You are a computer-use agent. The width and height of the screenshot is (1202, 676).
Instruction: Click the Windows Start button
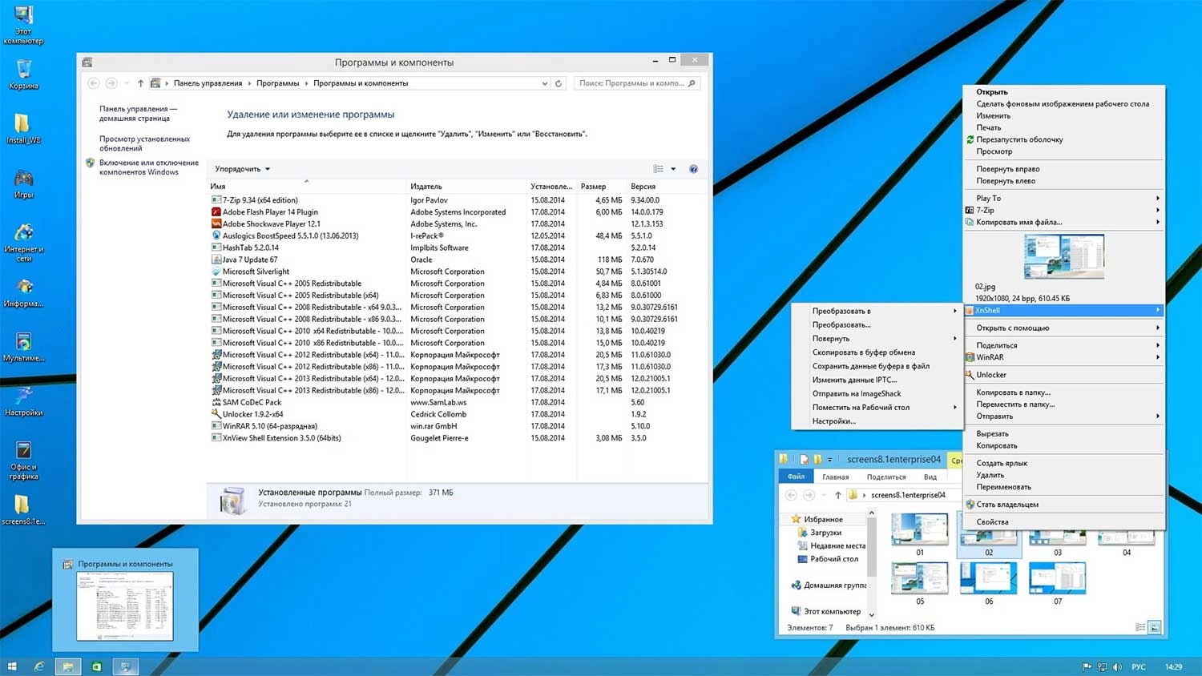click(x=12, y=666)
